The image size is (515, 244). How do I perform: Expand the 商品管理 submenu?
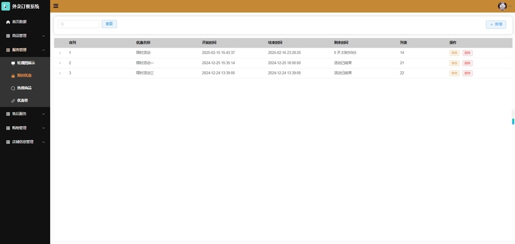[x=25, y=36]
